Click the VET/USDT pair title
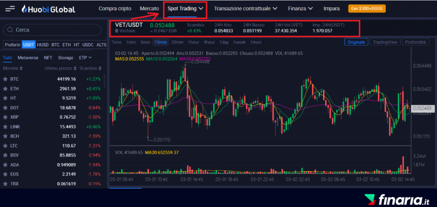 pyautogui.click(x=129, y=25)
